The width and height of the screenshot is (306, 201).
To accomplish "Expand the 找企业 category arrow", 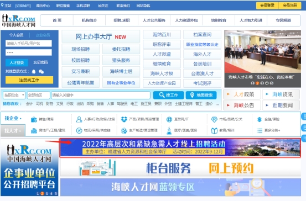I will pos(20,118).
